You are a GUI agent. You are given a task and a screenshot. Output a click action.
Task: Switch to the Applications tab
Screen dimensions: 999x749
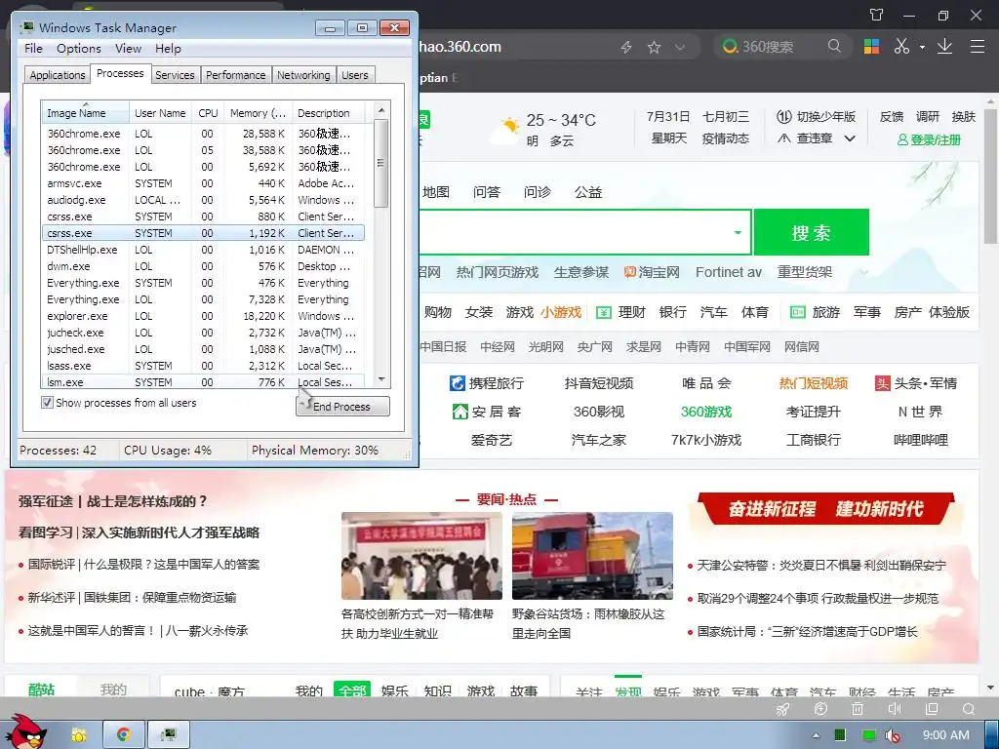(x=58, y=75)
